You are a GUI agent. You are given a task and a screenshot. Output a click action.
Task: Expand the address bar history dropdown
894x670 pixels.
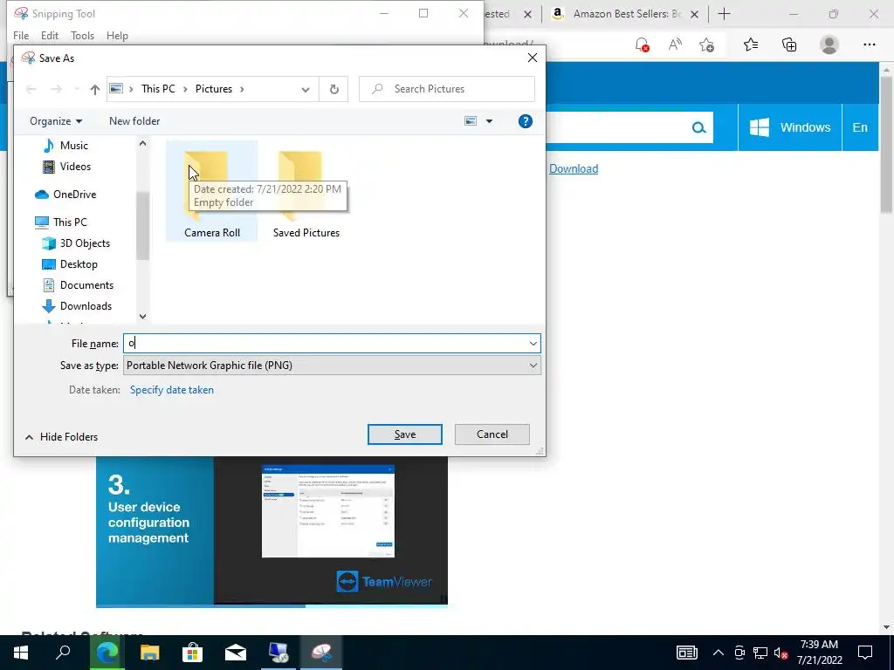coord(306,90)
